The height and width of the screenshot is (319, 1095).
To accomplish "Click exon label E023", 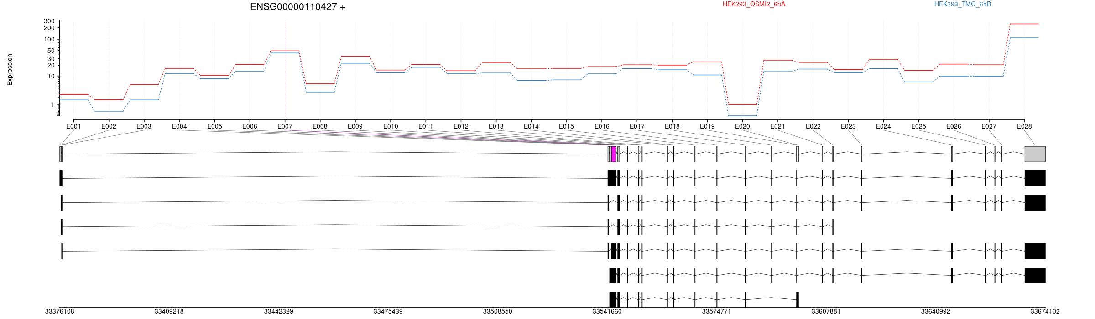I will (848, 126).
